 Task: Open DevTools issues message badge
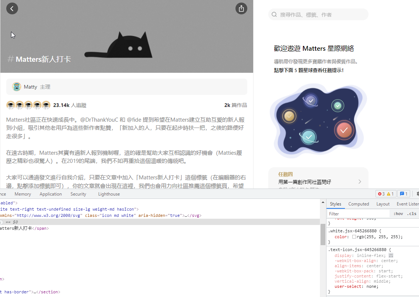click(404, 194)
